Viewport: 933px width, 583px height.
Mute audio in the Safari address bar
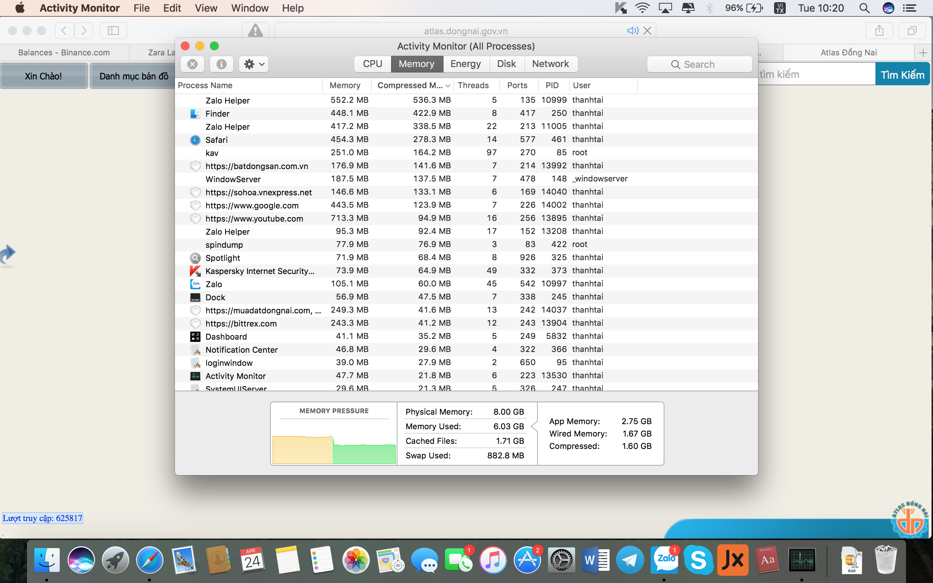633,31
